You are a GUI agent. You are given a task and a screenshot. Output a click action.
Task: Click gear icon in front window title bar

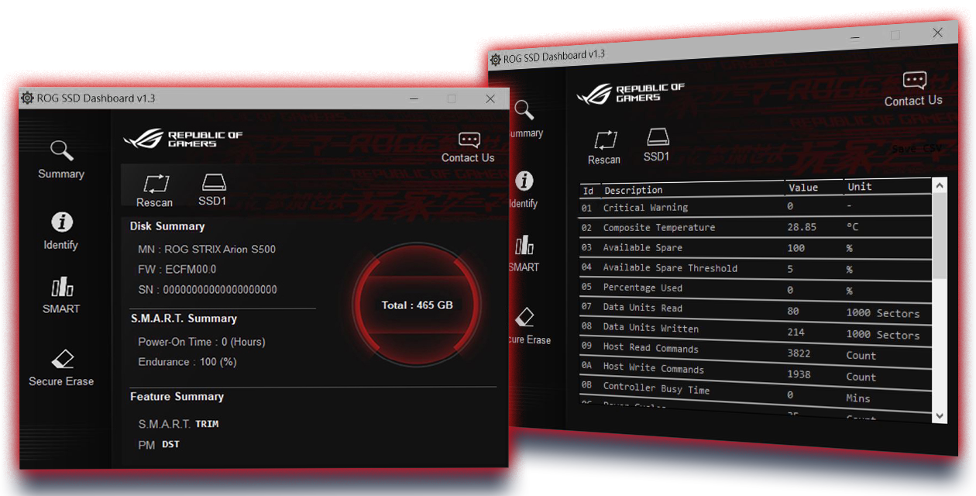(27, 98)
